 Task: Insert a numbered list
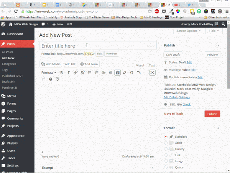click(x=97, y=72)
